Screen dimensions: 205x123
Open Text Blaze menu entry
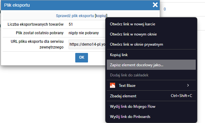(x=151, y=85)
